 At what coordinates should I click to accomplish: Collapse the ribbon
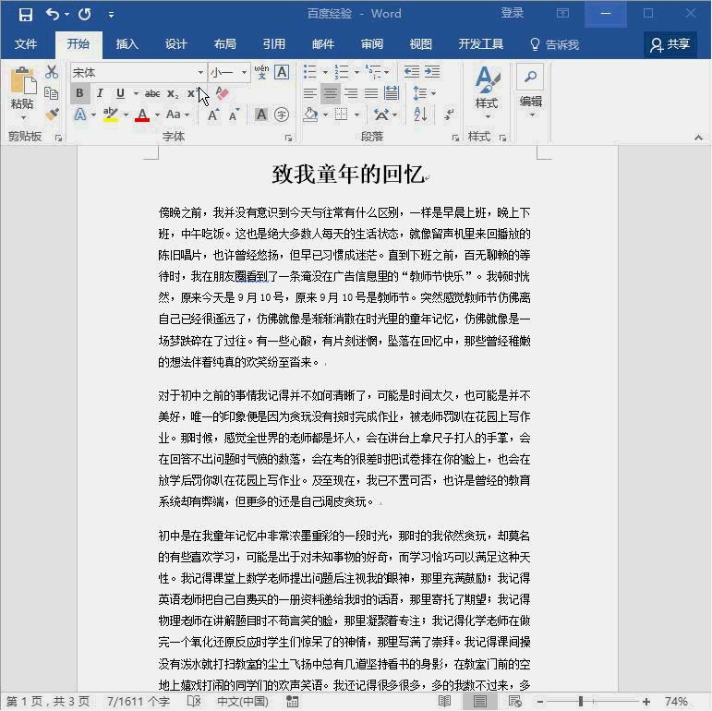698,137
